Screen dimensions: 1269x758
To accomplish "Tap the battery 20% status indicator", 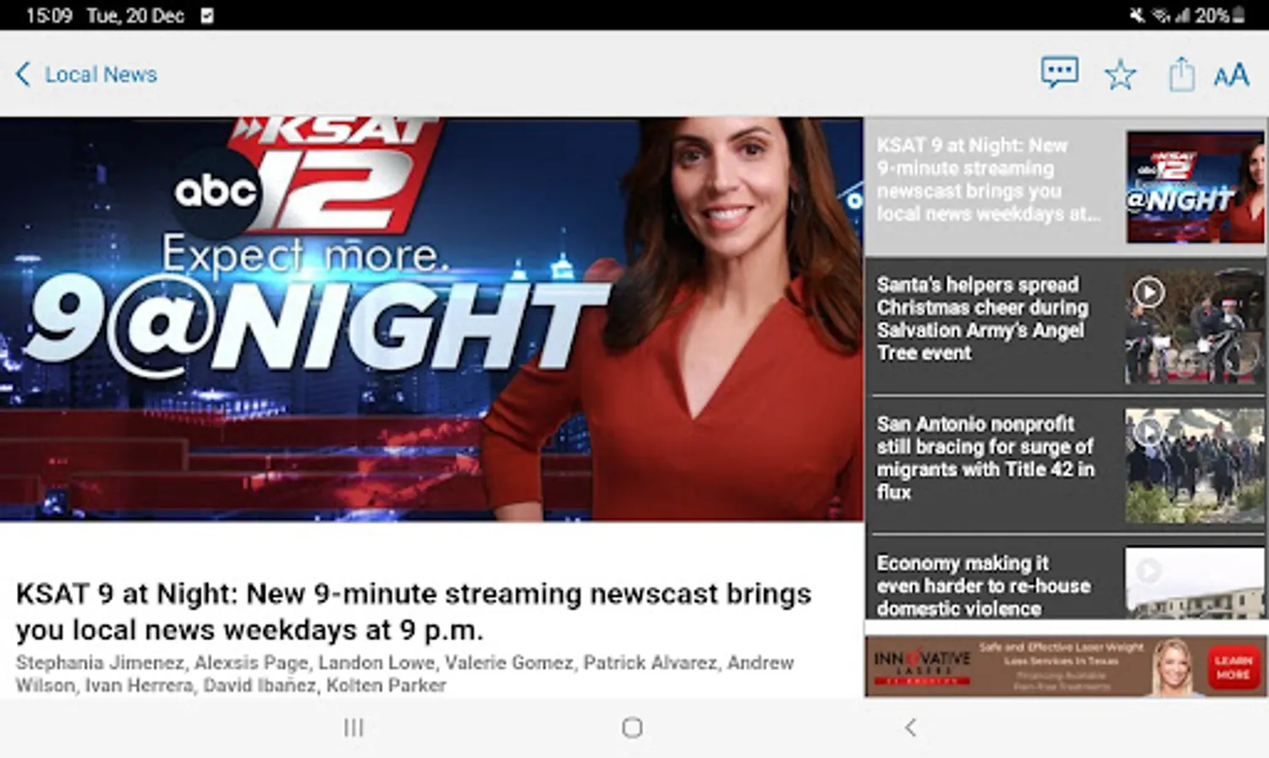I will click(1220, 15).
